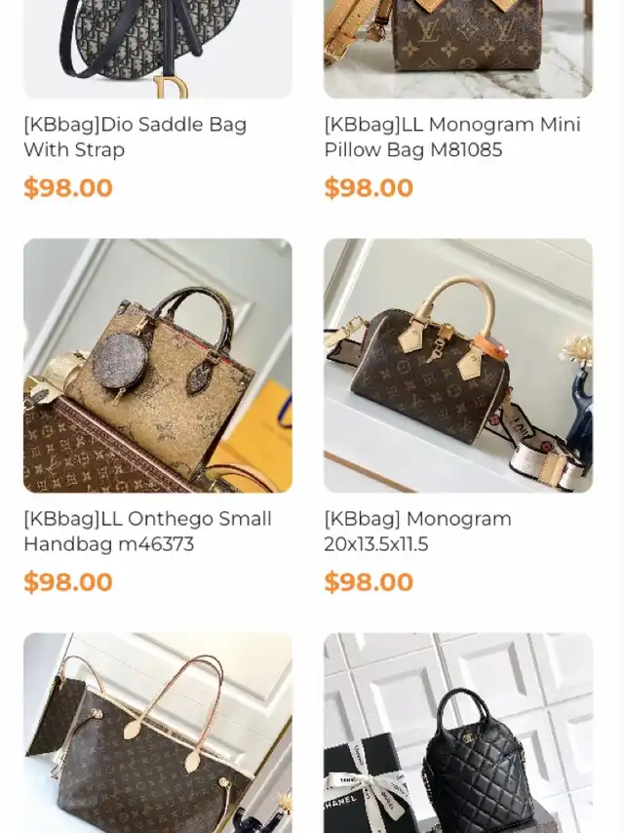Select the $98.00 price under Mini Pillow Bag
Image resolution: width=624 pixels, height=833 pixels.
point(369,188)
